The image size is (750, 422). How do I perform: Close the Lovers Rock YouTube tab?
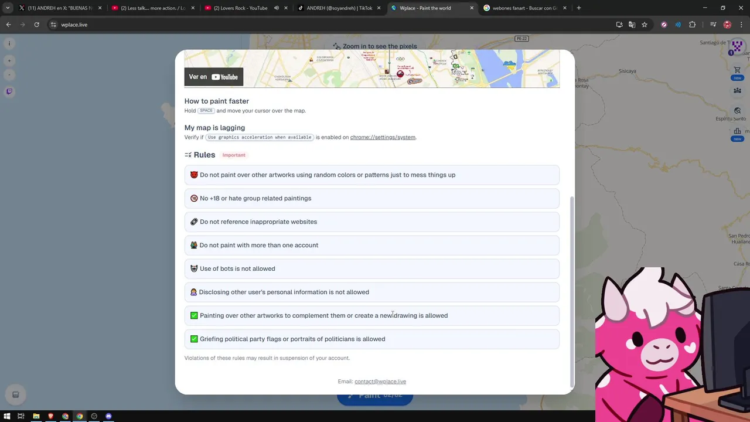tap(286, 8)
